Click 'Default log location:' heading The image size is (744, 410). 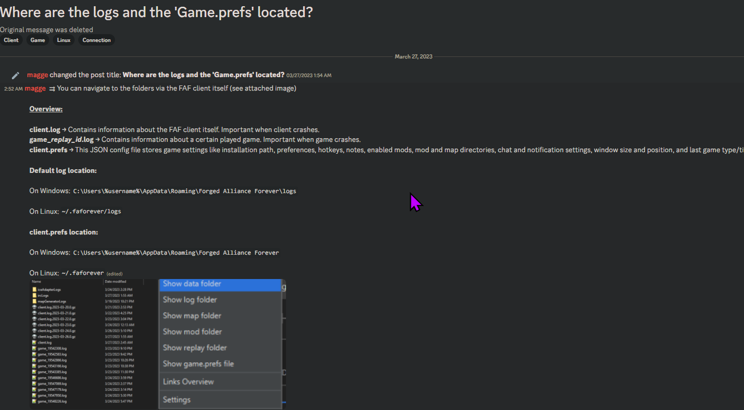[x=63, y=170]
